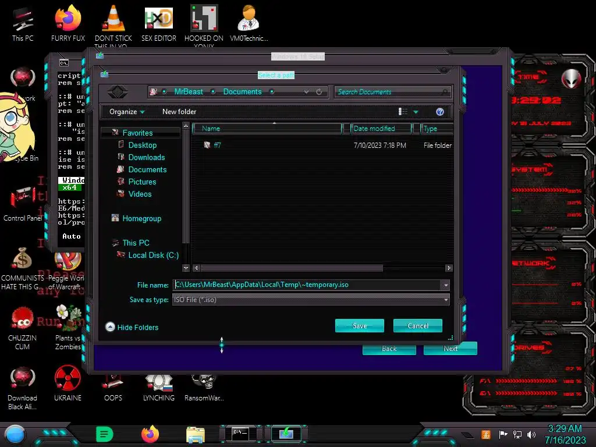Select the ff7 folder in the file list
The width and height of the screenshot is (596, 447).
tap(217, 145)
